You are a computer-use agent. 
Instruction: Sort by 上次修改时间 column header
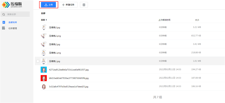165,20
